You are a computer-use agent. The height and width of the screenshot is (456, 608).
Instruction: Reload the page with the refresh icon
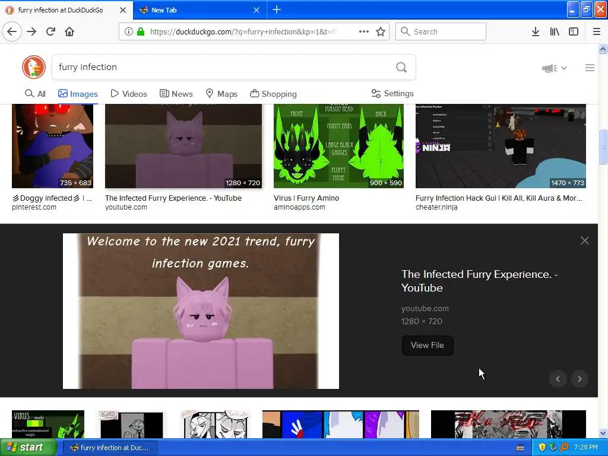[50, 31]
